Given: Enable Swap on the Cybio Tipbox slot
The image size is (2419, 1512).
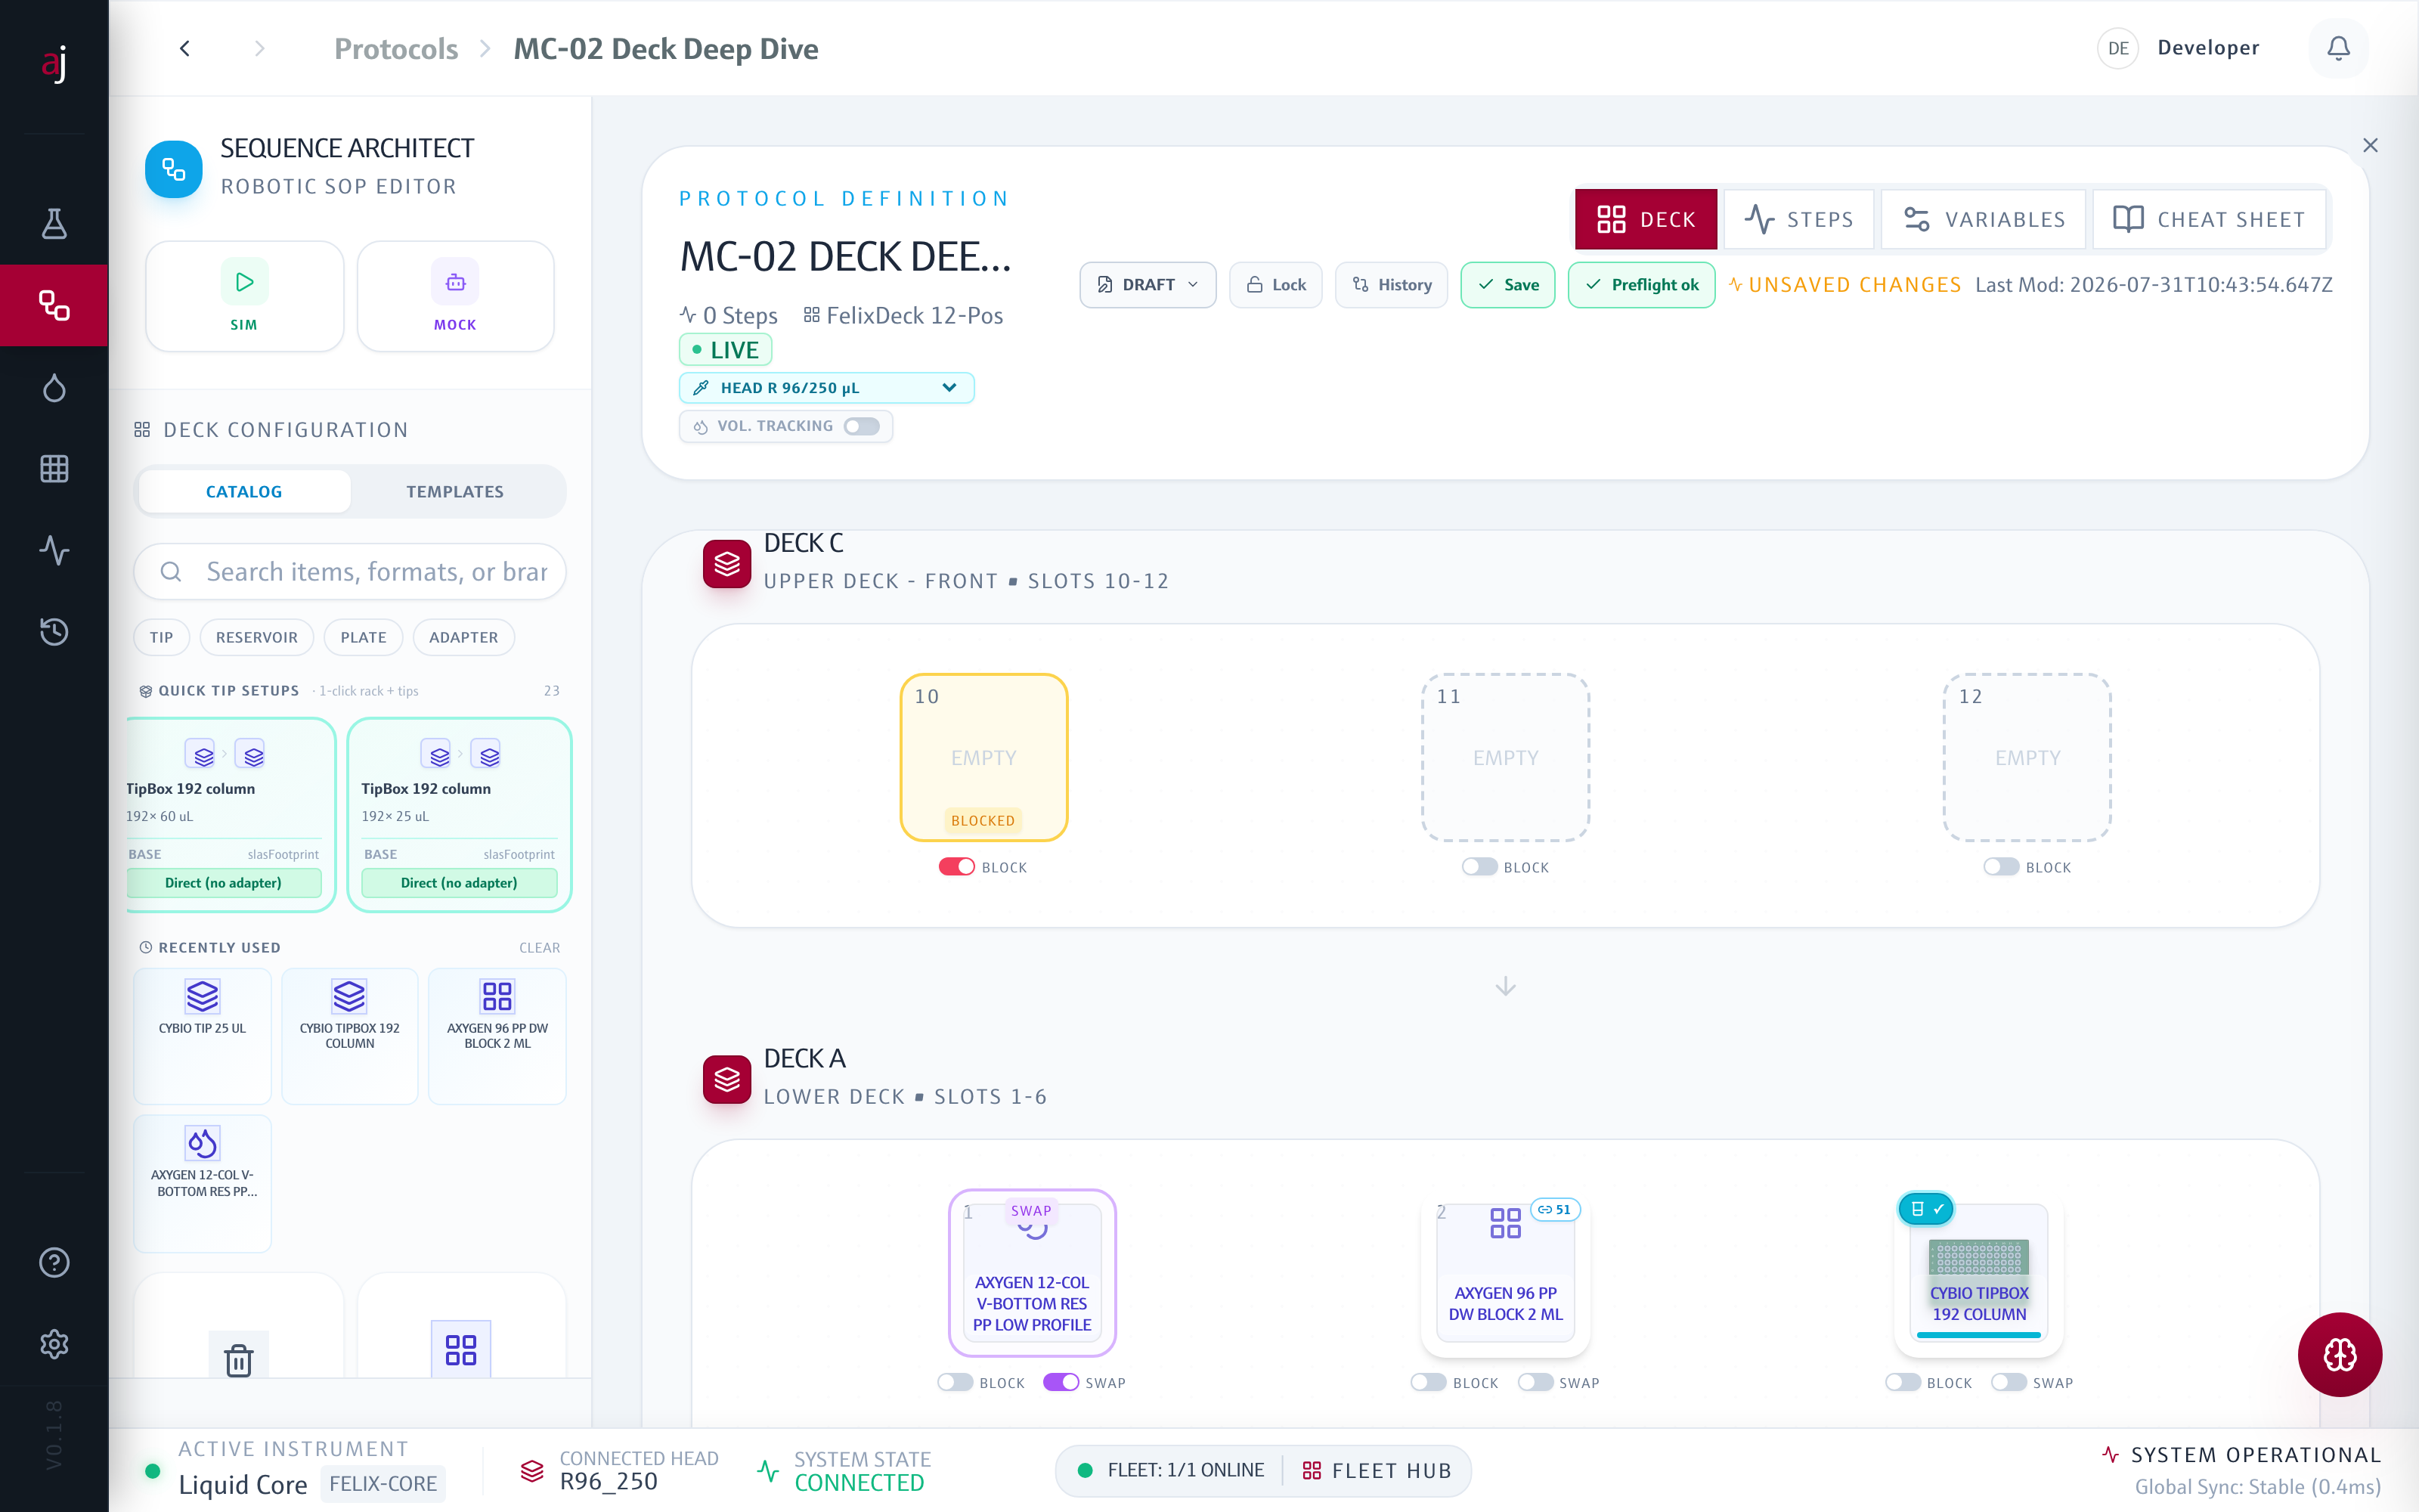Looking at the screenshot, I should [x=2009, y=1382].
